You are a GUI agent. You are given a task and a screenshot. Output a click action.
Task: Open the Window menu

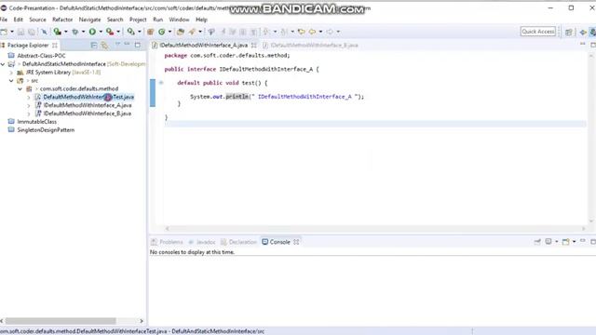point(179,20)
